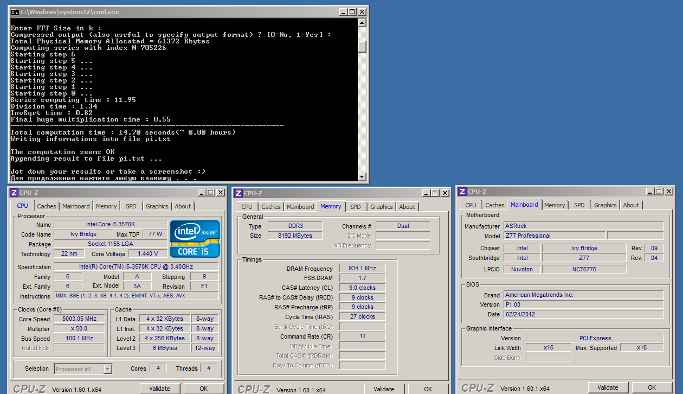This screenshot has width=683, height=394.
Task: Go to the CPU tab in the right CPU-Z window
Action: coord(471,205)
